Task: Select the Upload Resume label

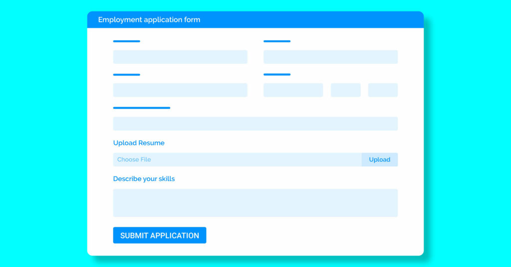Action: [139, 143]
